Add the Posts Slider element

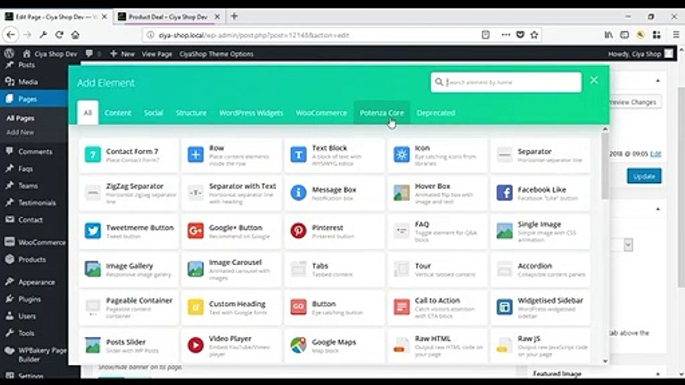[128, 345]
